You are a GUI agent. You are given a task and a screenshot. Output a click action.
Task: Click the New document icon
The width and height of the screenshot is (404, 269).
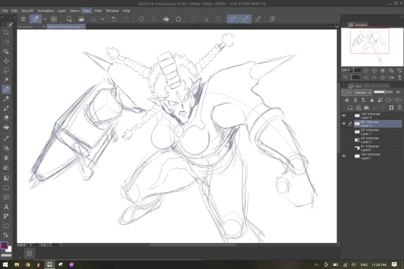(x=69, y=19)
